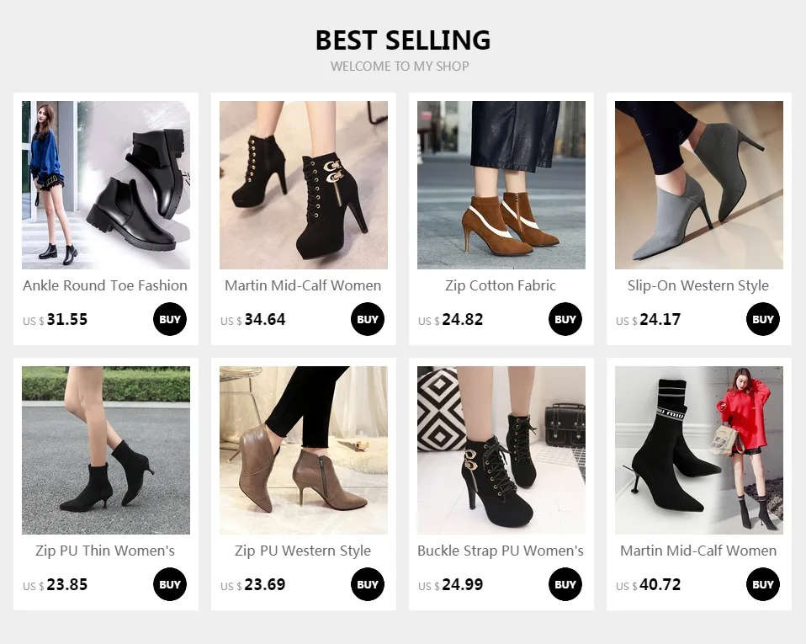Click the Zip Cotton Fabric product title
This screenshot has width=806, height=644.
501,285
